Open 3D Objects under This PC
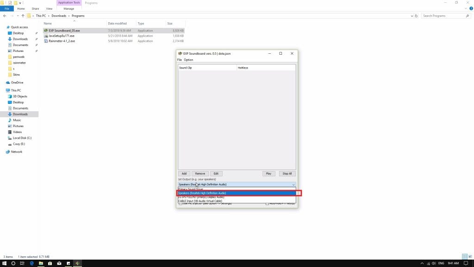The image size is (474, 267). click(20, 96)
